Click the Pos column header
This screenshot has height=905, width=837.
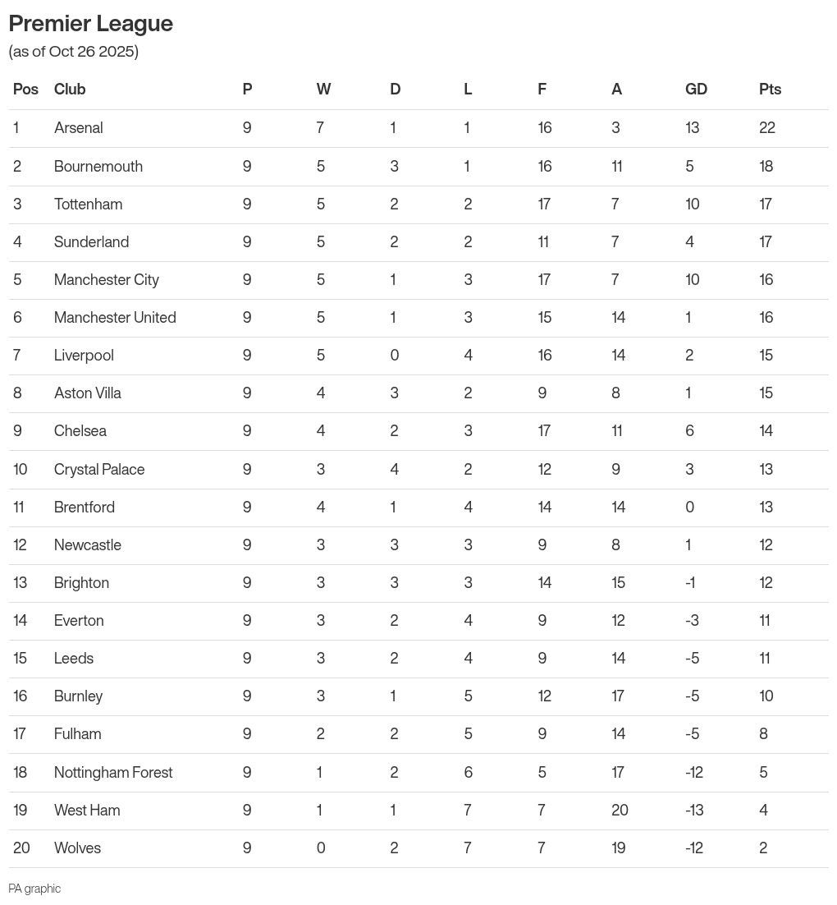tap(25, 90)
